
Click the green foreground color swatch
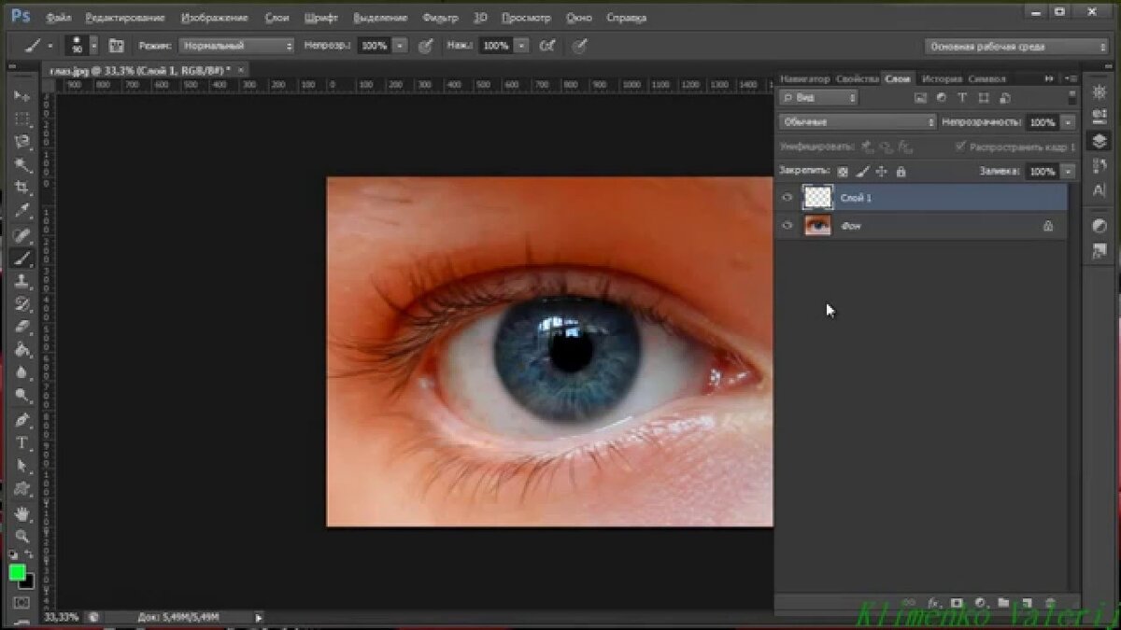(x=17, y=572)
